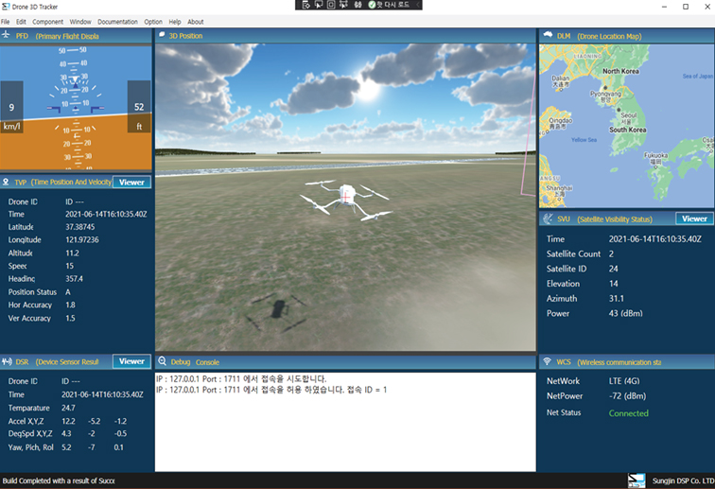Open the File menu
This screenshot has height=489, width=715.
click(6, 22)
